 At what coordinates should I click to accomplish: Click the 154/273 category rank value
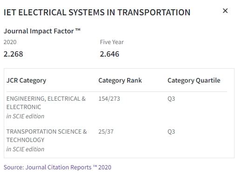tap(109, 99)
